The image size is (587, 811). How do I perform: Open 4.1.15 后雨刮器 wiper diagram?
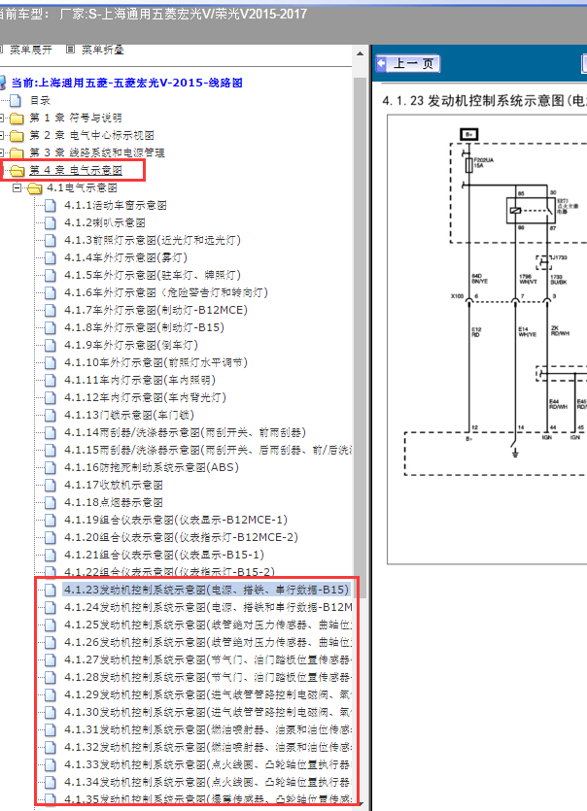click(x=208, y=450)
